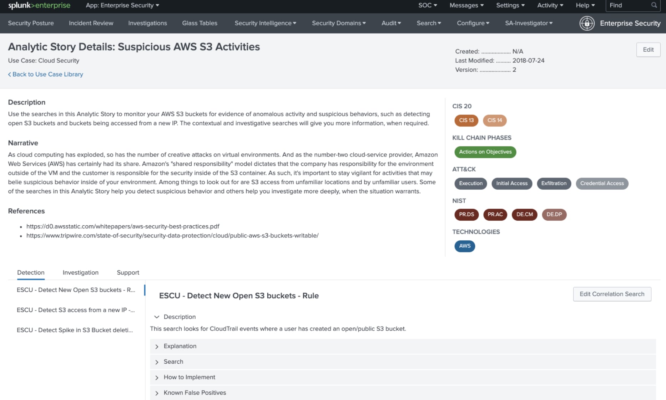The image size is (666, 400).
Task: Click the Exfiltration tag
Action: (554, 184)
